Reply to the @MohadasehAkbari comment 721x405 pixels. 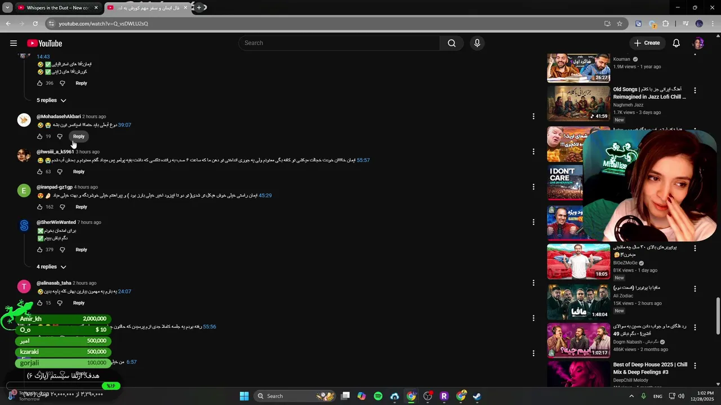(x=79, y=137)
